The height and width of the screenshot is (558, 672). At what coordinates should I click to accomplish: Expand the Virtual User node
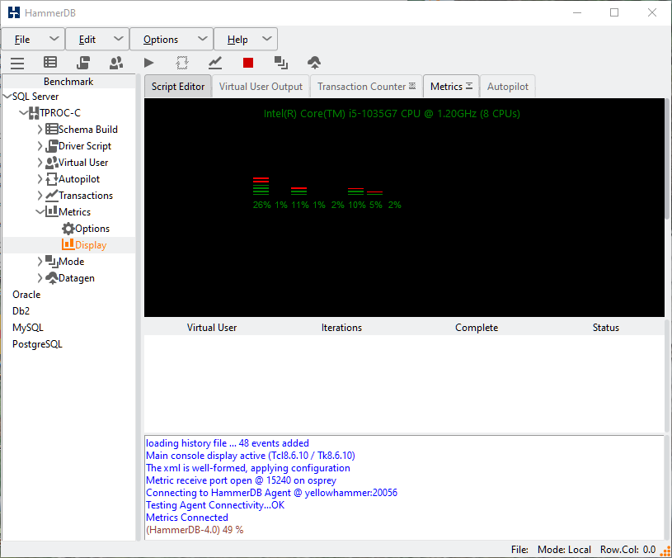pyautogui.click(x=40, y=163)
